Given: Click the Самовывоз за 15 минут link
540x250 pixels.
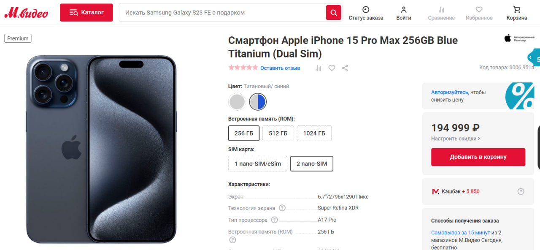Looking at the screenshot, I should (461, 232).
